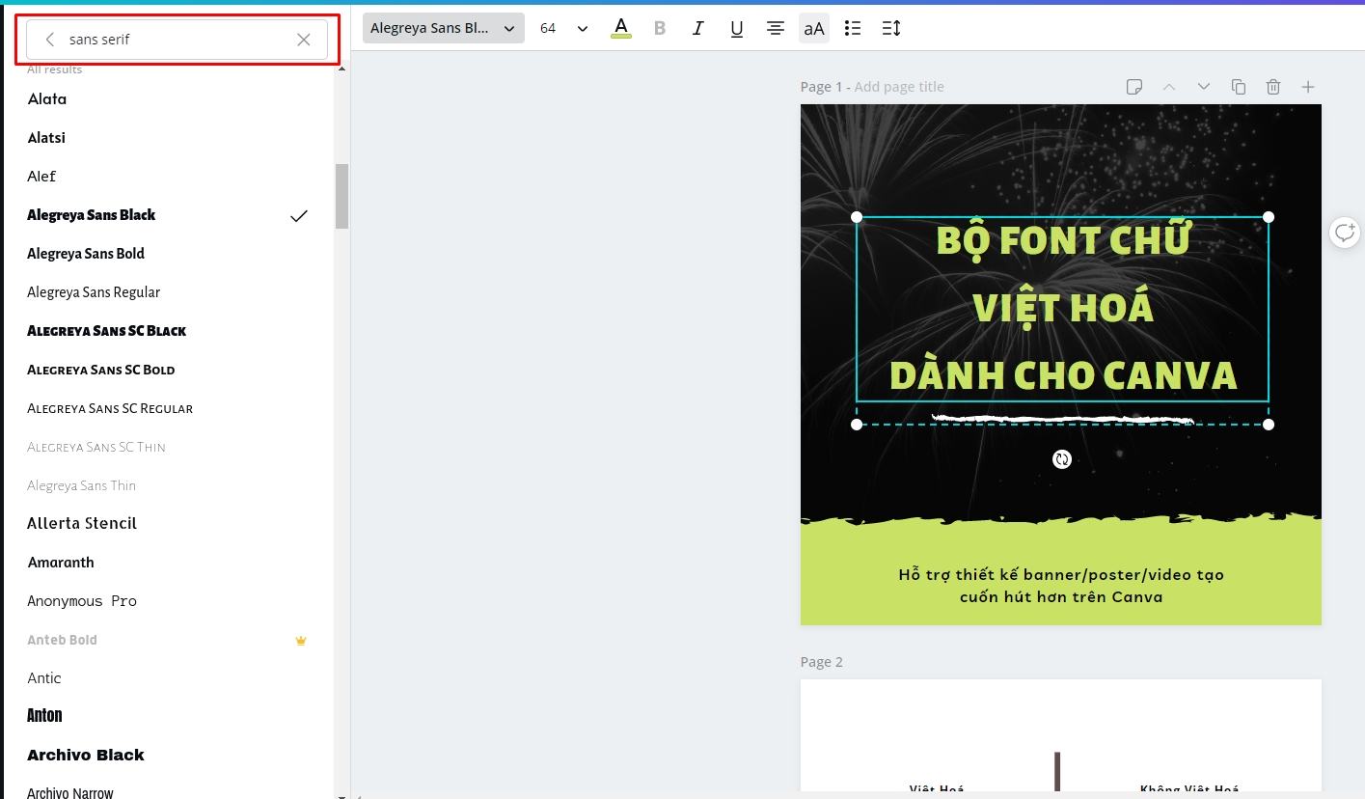Click the subtitle text Hỗ trợ thiết kế banner
This screenshot has height=799, width=1365.
click(1061, 586)
